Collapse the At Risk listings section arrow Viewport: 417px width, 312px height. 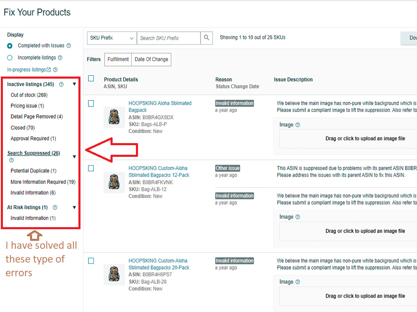(75, 208)
